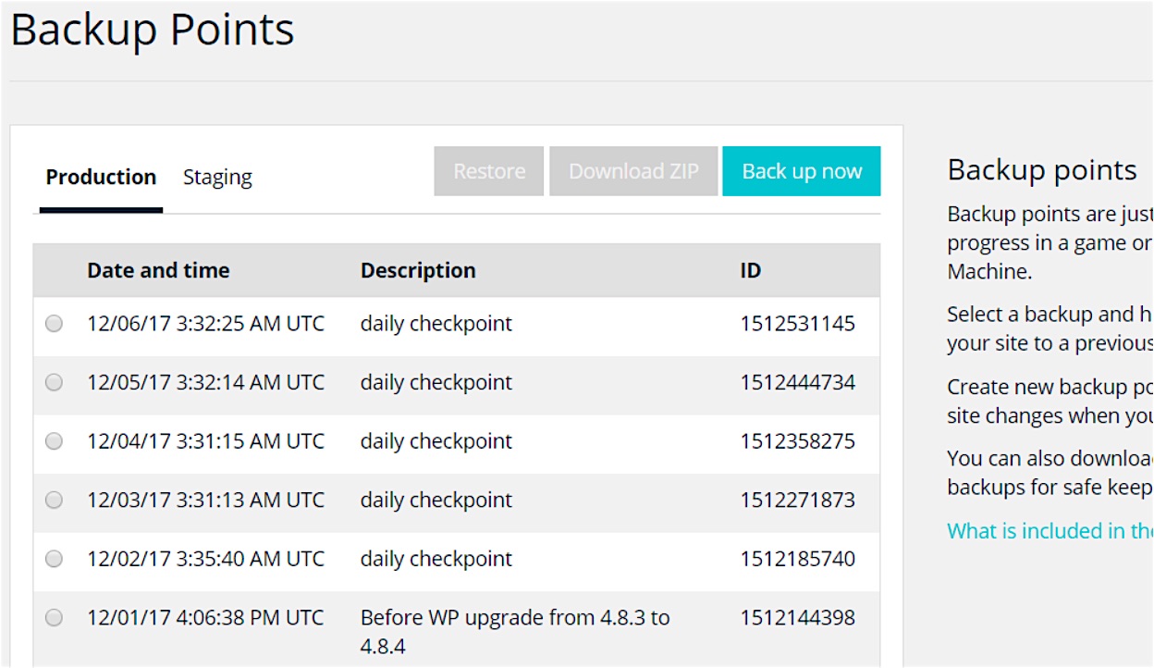
Task: Click 'daily checkpoint' in the 12/05/17 row
Action: [x=436, y=382]
